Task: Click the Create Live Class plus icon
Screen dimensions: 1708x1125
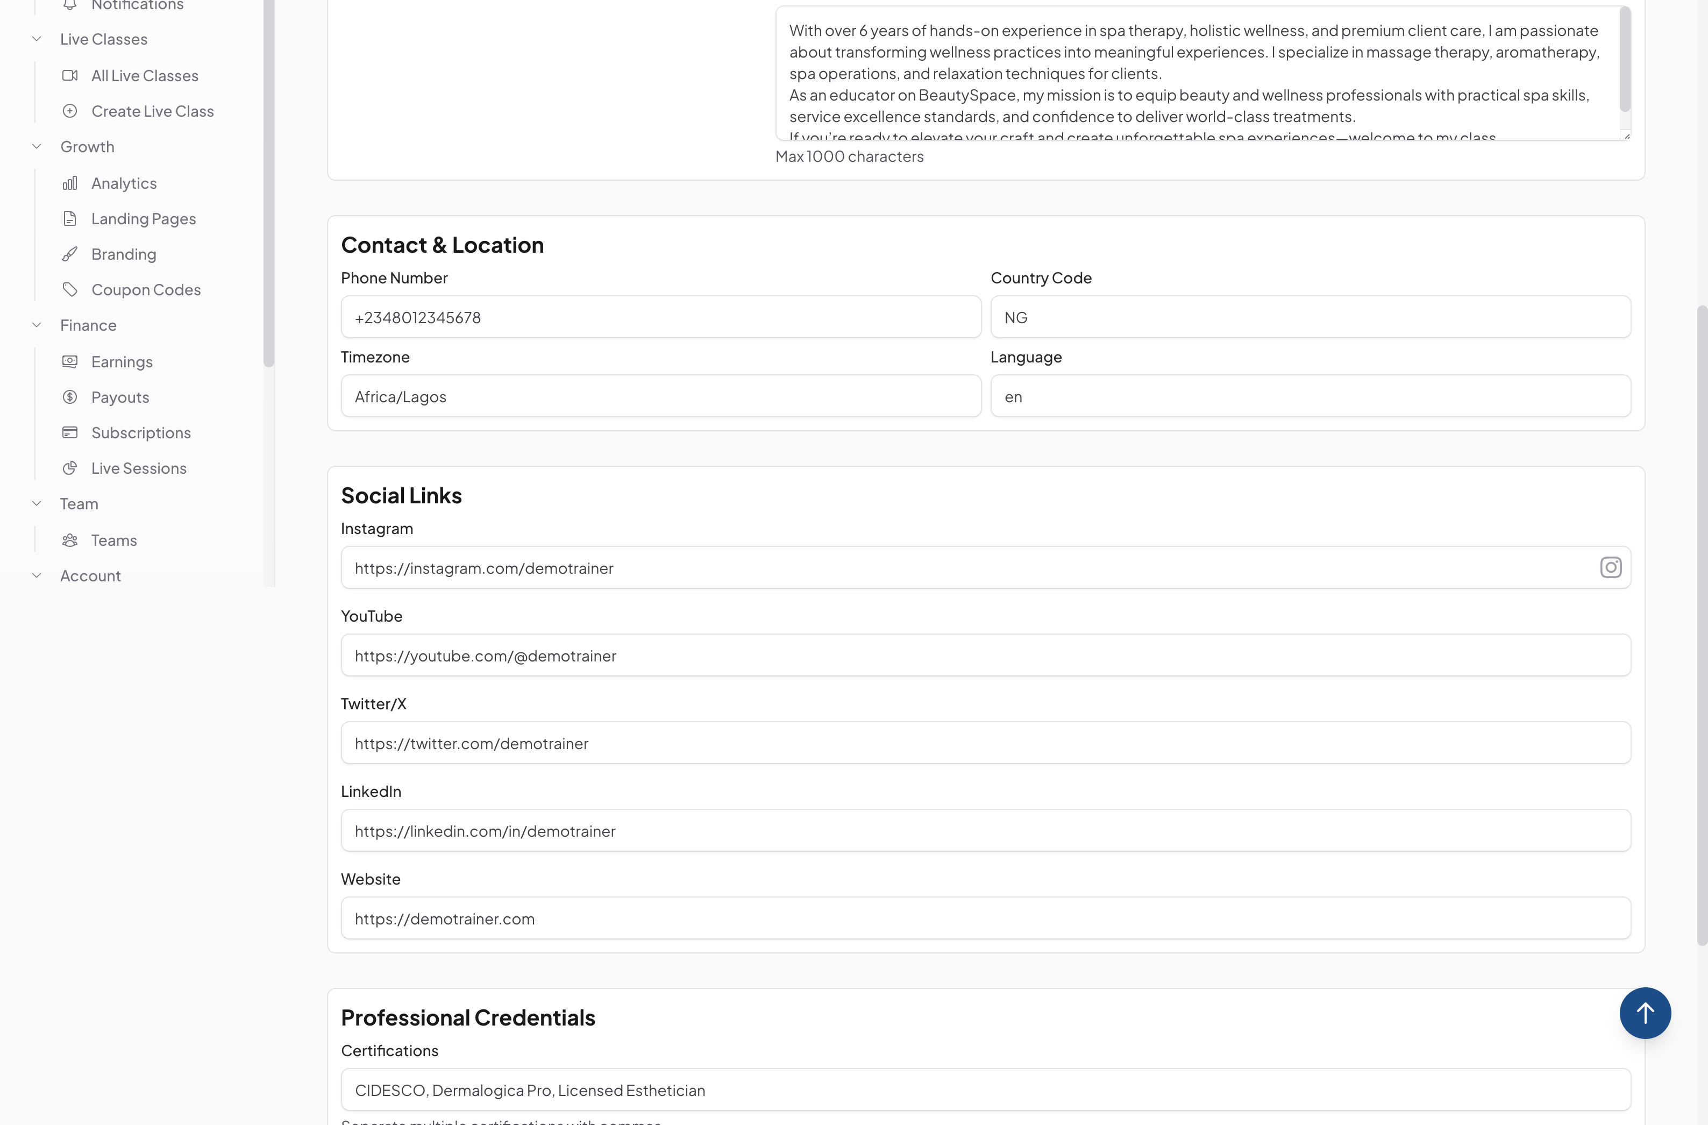Action: [69, 111]
